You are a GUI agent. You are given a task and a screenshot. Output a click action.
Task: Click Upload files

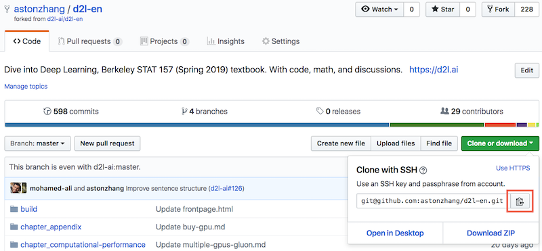[x=396, y=143]
